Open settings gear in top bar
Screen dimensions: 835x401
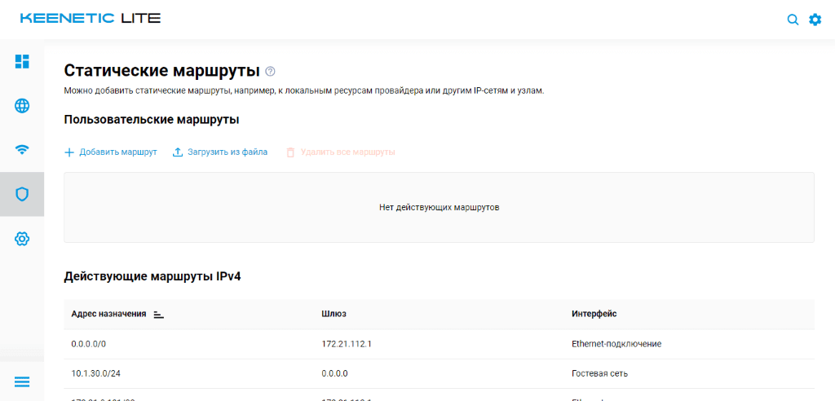[815, 20]
